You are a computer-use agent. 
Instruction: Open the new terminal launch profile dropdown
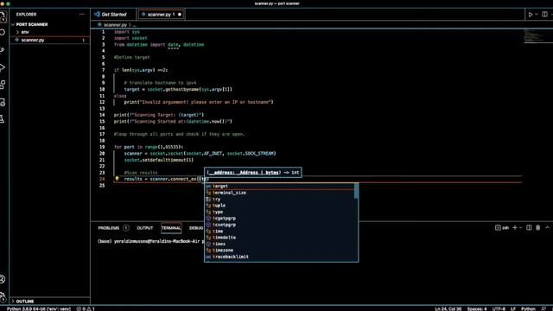tap(520, 228)
